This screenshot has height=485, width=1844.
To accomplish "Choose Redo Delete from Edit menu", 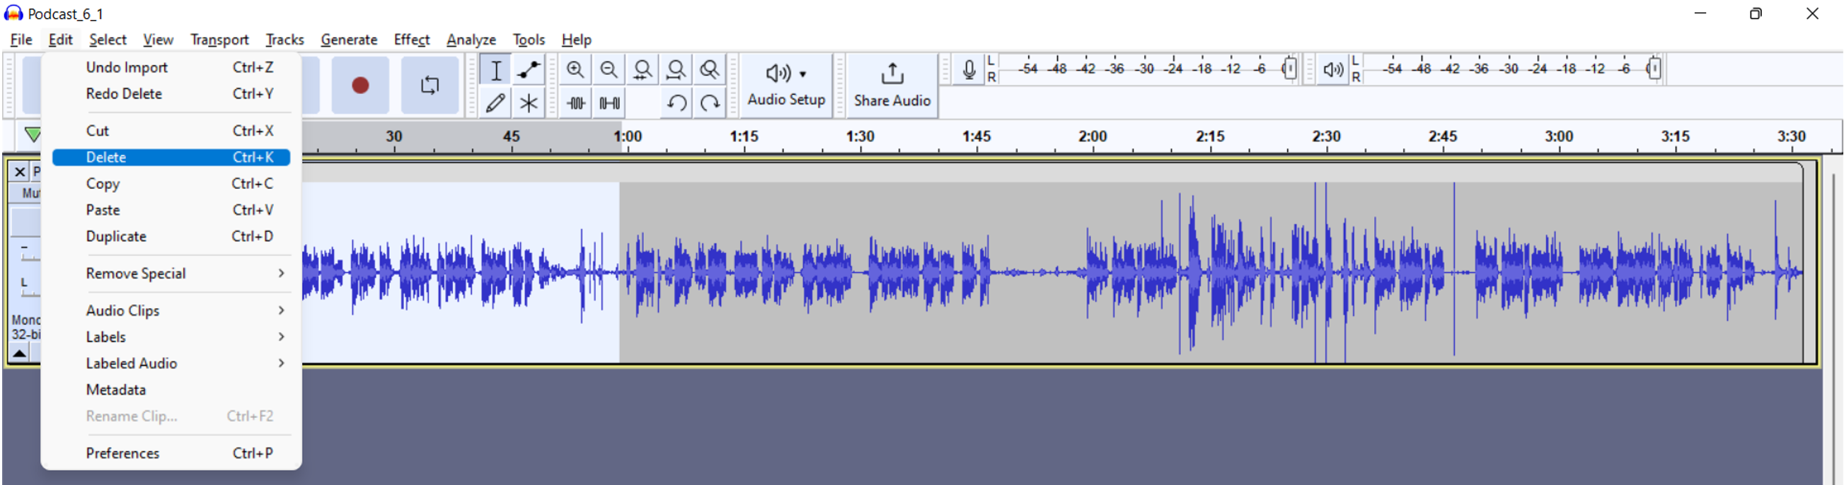I will (x=171, y=94).
